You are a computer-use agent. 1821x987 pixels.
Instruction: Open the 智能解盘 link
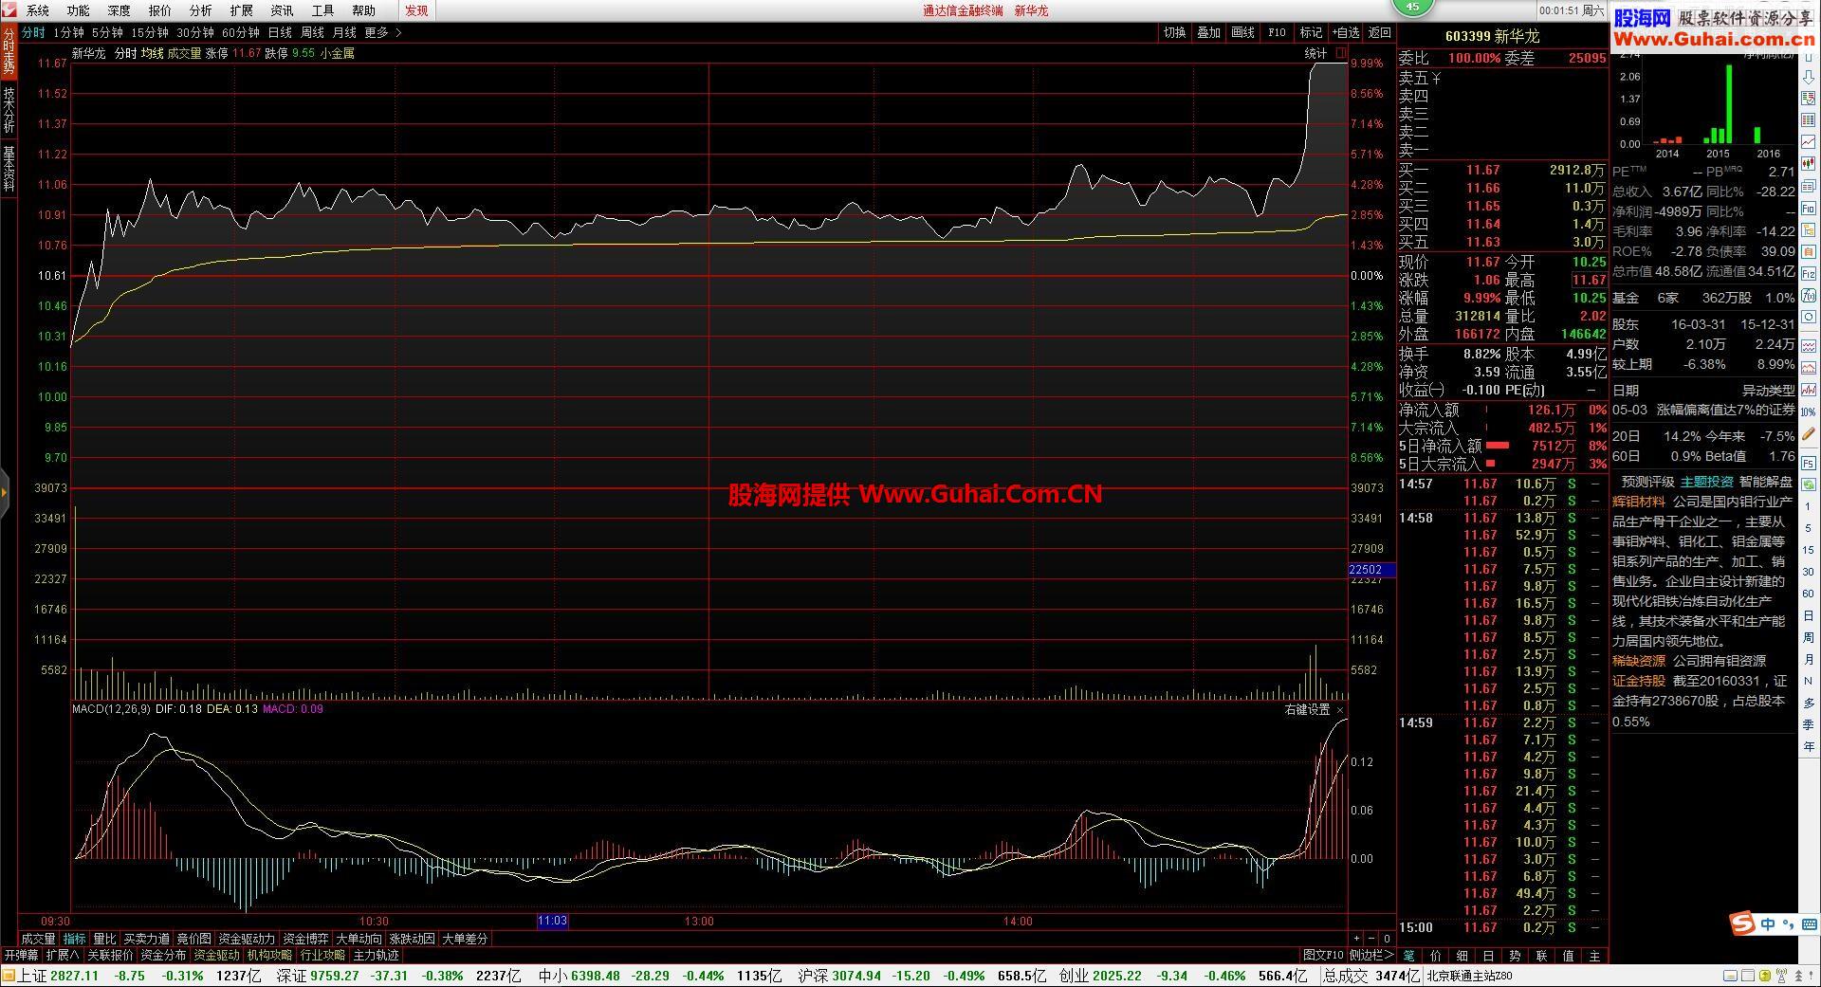click(1766, 482)
